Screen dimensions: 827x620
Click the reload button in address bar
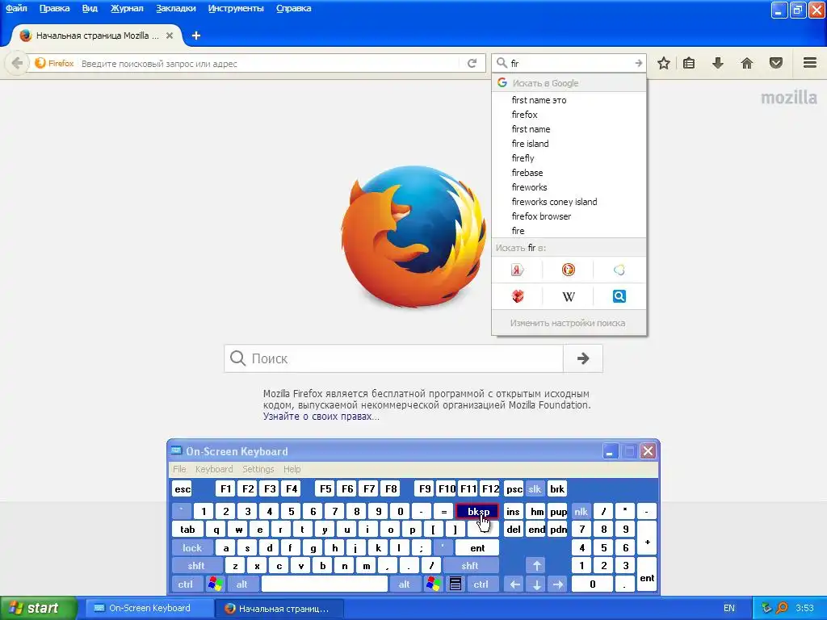[472, 63]
